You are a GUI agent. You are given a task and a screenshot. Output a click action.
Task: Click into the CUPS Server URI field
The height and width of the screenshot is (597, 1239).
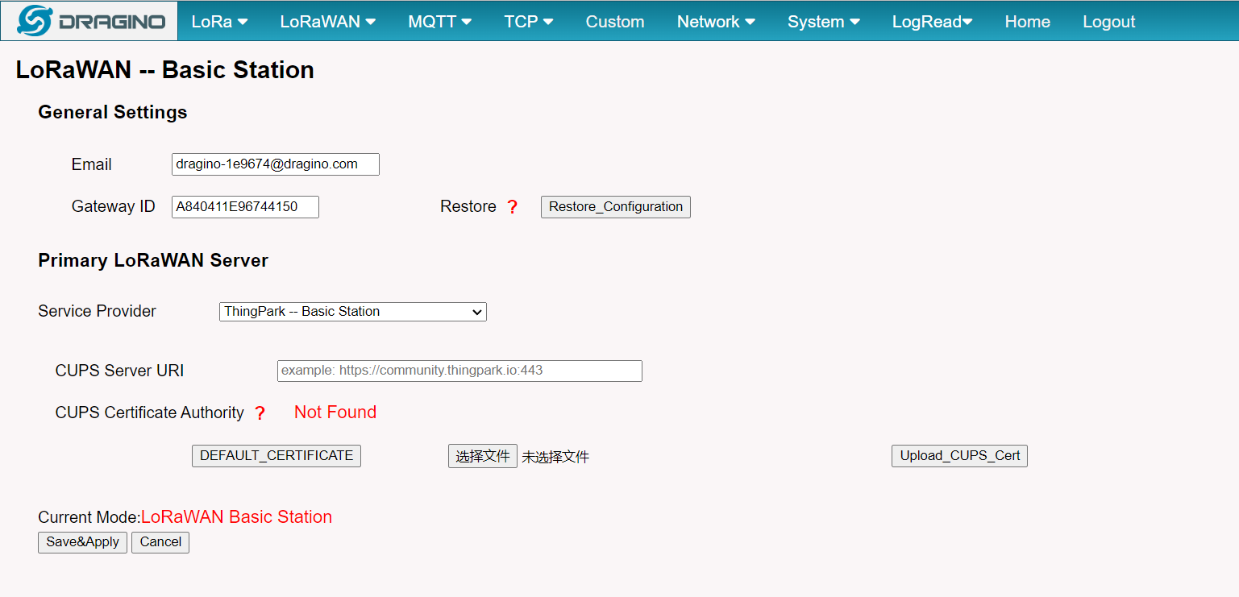pos(459,371)
